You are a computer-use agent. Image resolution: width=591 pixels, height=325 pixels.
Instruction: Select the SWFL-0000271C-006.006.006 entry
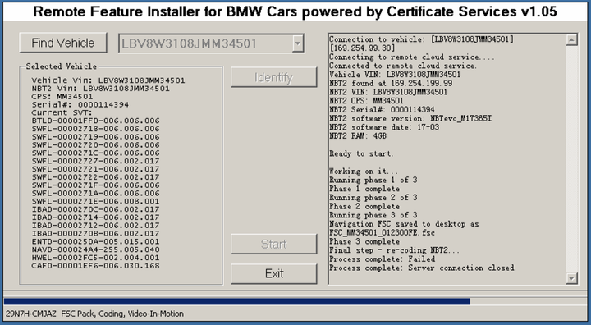95,153
